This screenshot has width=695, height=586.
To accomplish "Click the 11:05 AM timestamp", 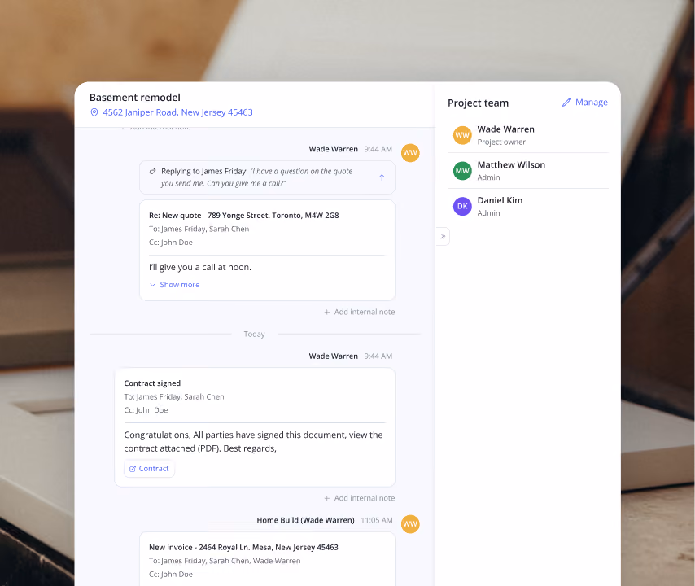I will [377, 520].
